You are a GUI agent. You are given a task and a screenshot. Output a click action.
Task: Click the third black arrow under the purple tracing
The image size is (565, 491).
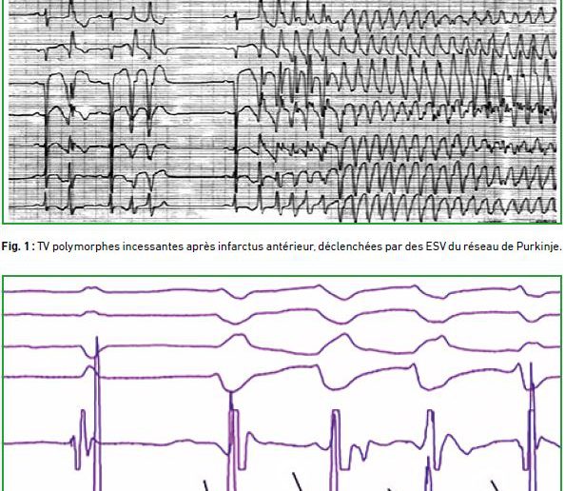point(390,489)
